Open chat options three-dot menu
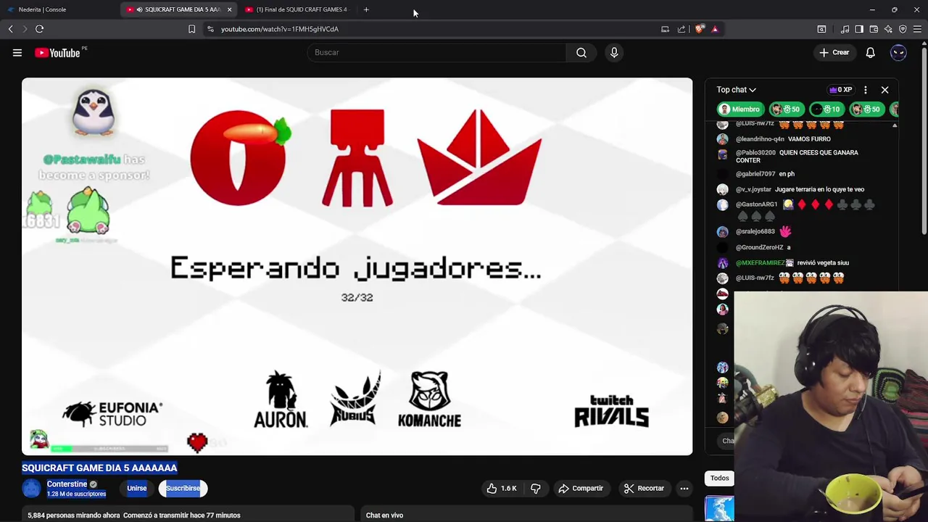 (x=865, y=90)
